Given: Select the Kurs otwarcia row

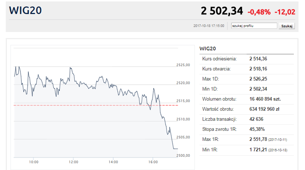Looking at the screenshot, I should pyautogui.click(x=246, y=69).
